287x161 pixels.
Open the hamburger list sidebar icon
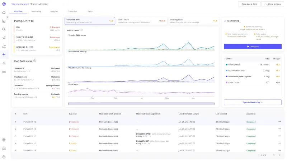coord(4,71)
